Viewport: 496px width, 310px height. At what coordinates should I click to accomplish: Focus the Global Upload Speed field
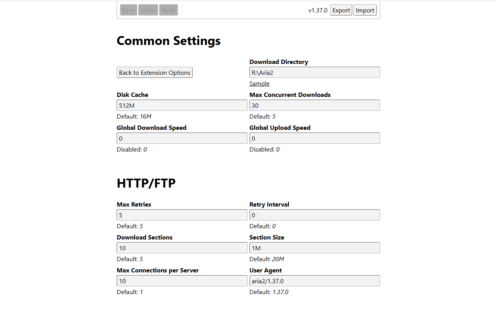[314, 138]
